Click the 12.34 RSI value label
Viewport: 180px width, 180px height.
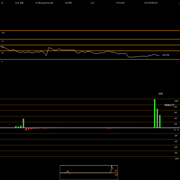[166, 55]
